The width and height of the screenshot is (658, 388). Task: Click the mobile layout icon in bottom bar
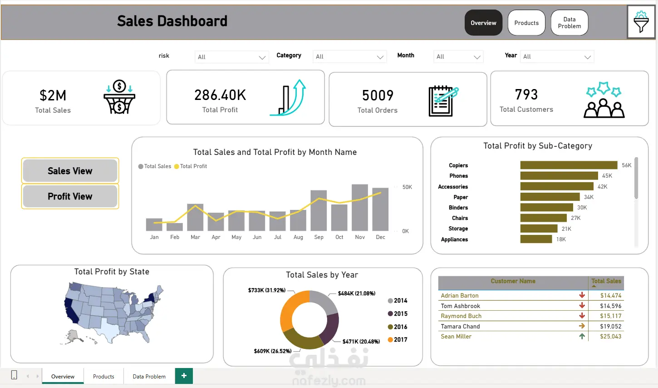[14, 375]
